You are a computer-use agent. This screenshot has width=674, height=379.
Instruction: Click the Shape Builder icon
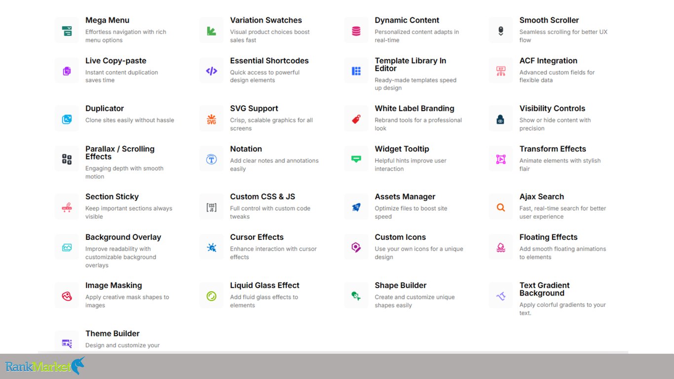coord(356,296)
